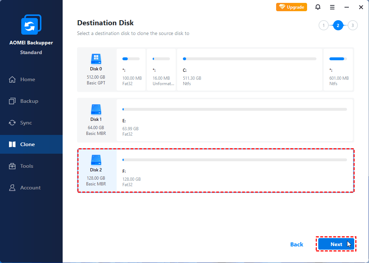Click the Disk 2 label text

96,170
